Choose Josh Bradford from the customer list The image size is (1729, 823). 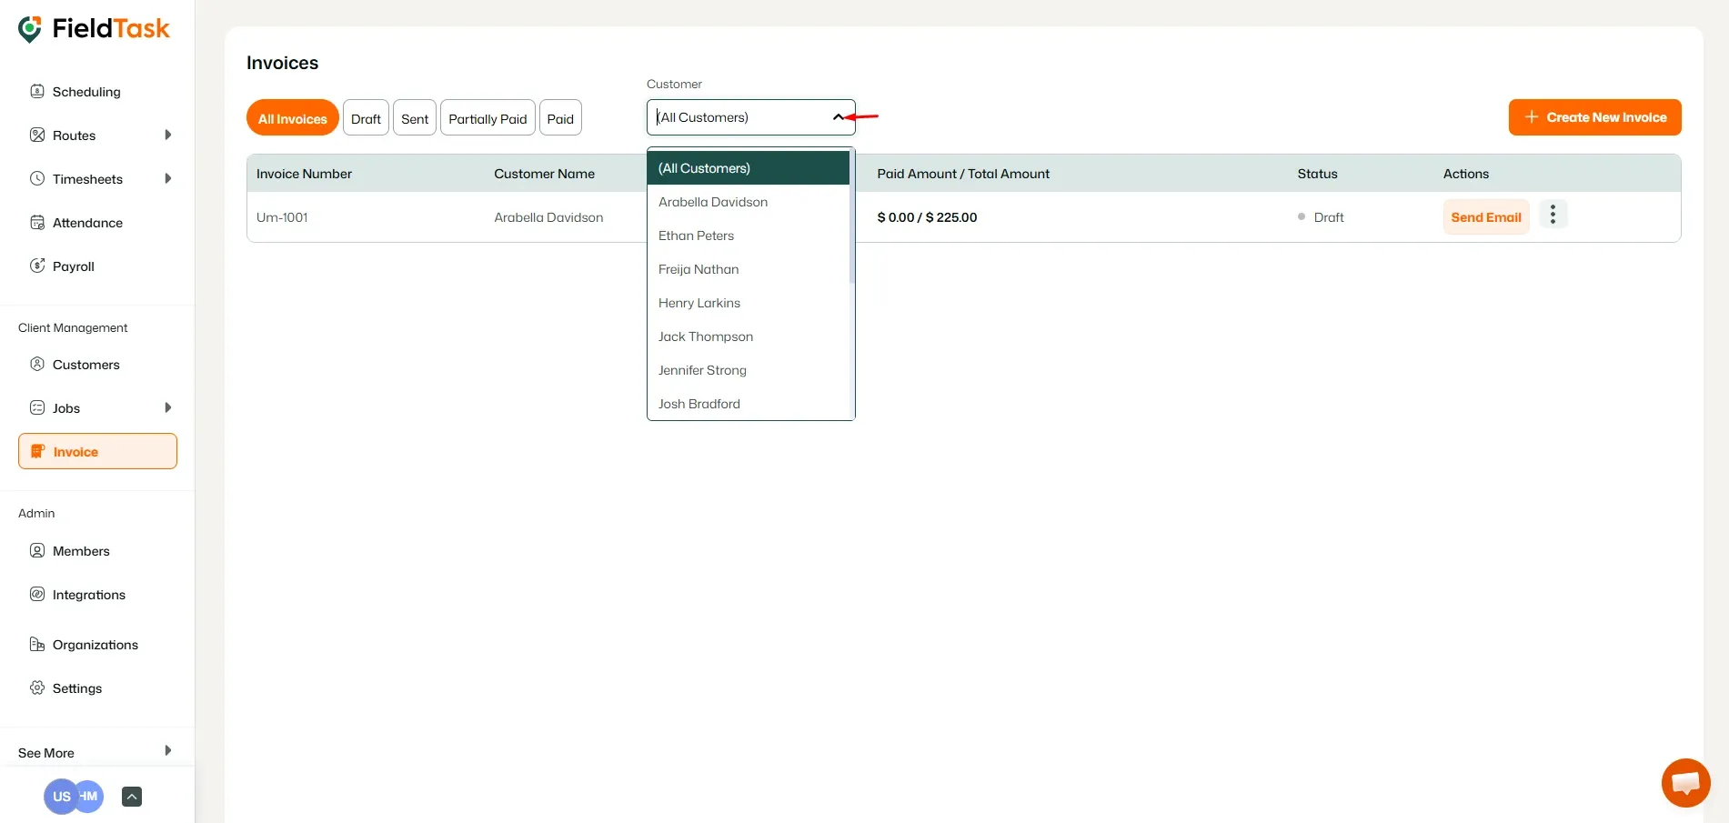point(749,404)
